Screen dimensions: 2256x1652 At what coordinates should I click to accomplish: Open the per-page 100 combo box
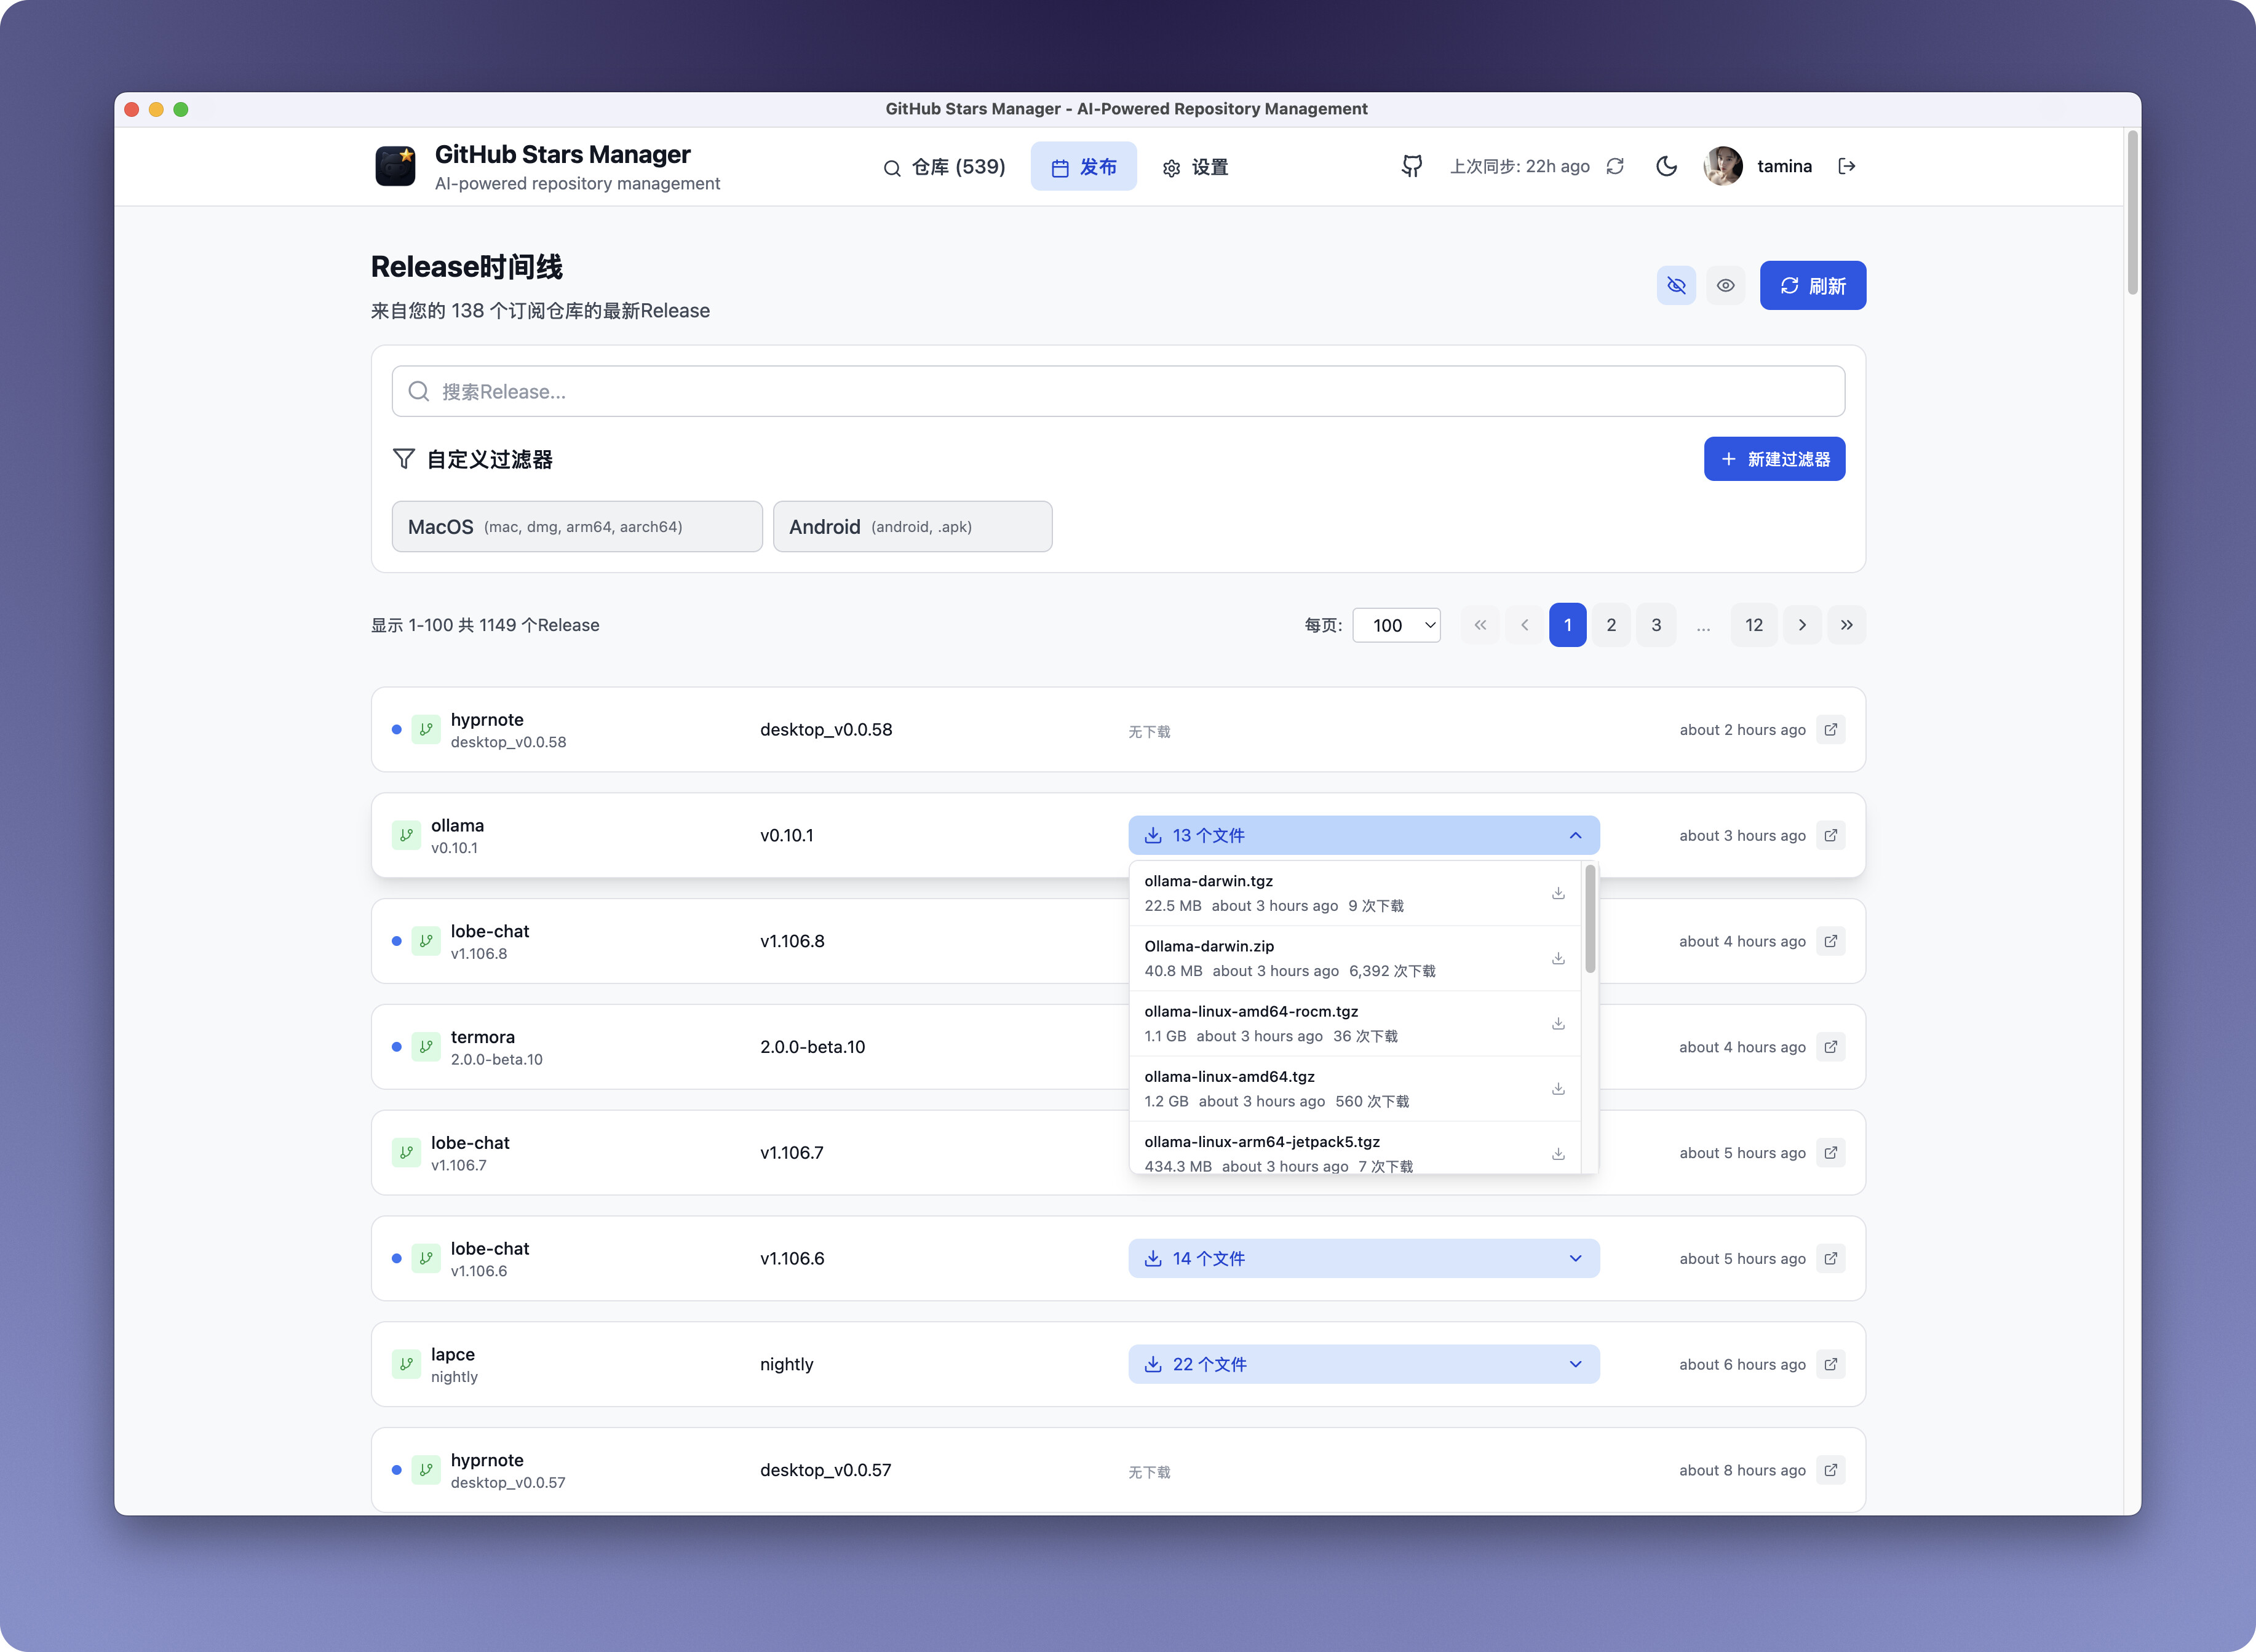point(1396,625)
